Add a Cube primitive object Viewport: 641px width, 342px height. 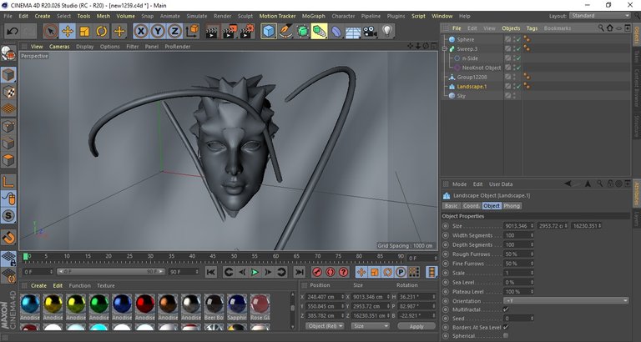pyautogui.click(x=269, y=31)
